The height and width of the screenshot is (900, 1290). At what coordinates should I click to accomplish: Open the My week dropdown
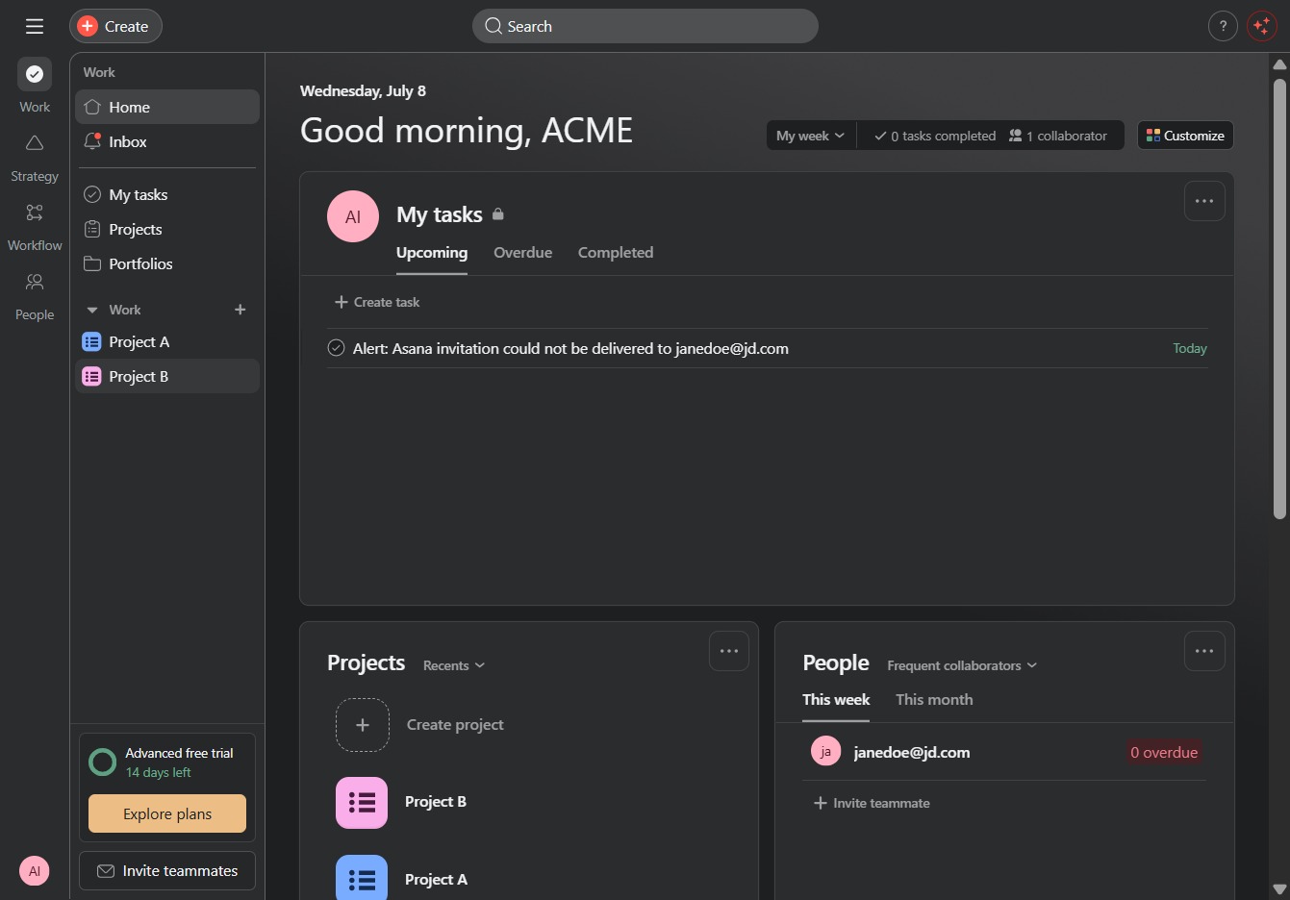coord(811,136)
